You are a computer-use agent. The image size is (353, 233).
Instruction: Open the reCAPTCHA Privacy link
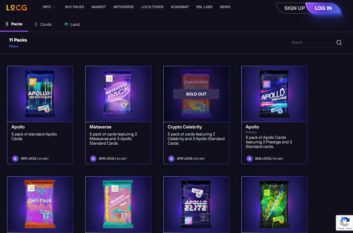pyautogui.click(x=341, y=228)
